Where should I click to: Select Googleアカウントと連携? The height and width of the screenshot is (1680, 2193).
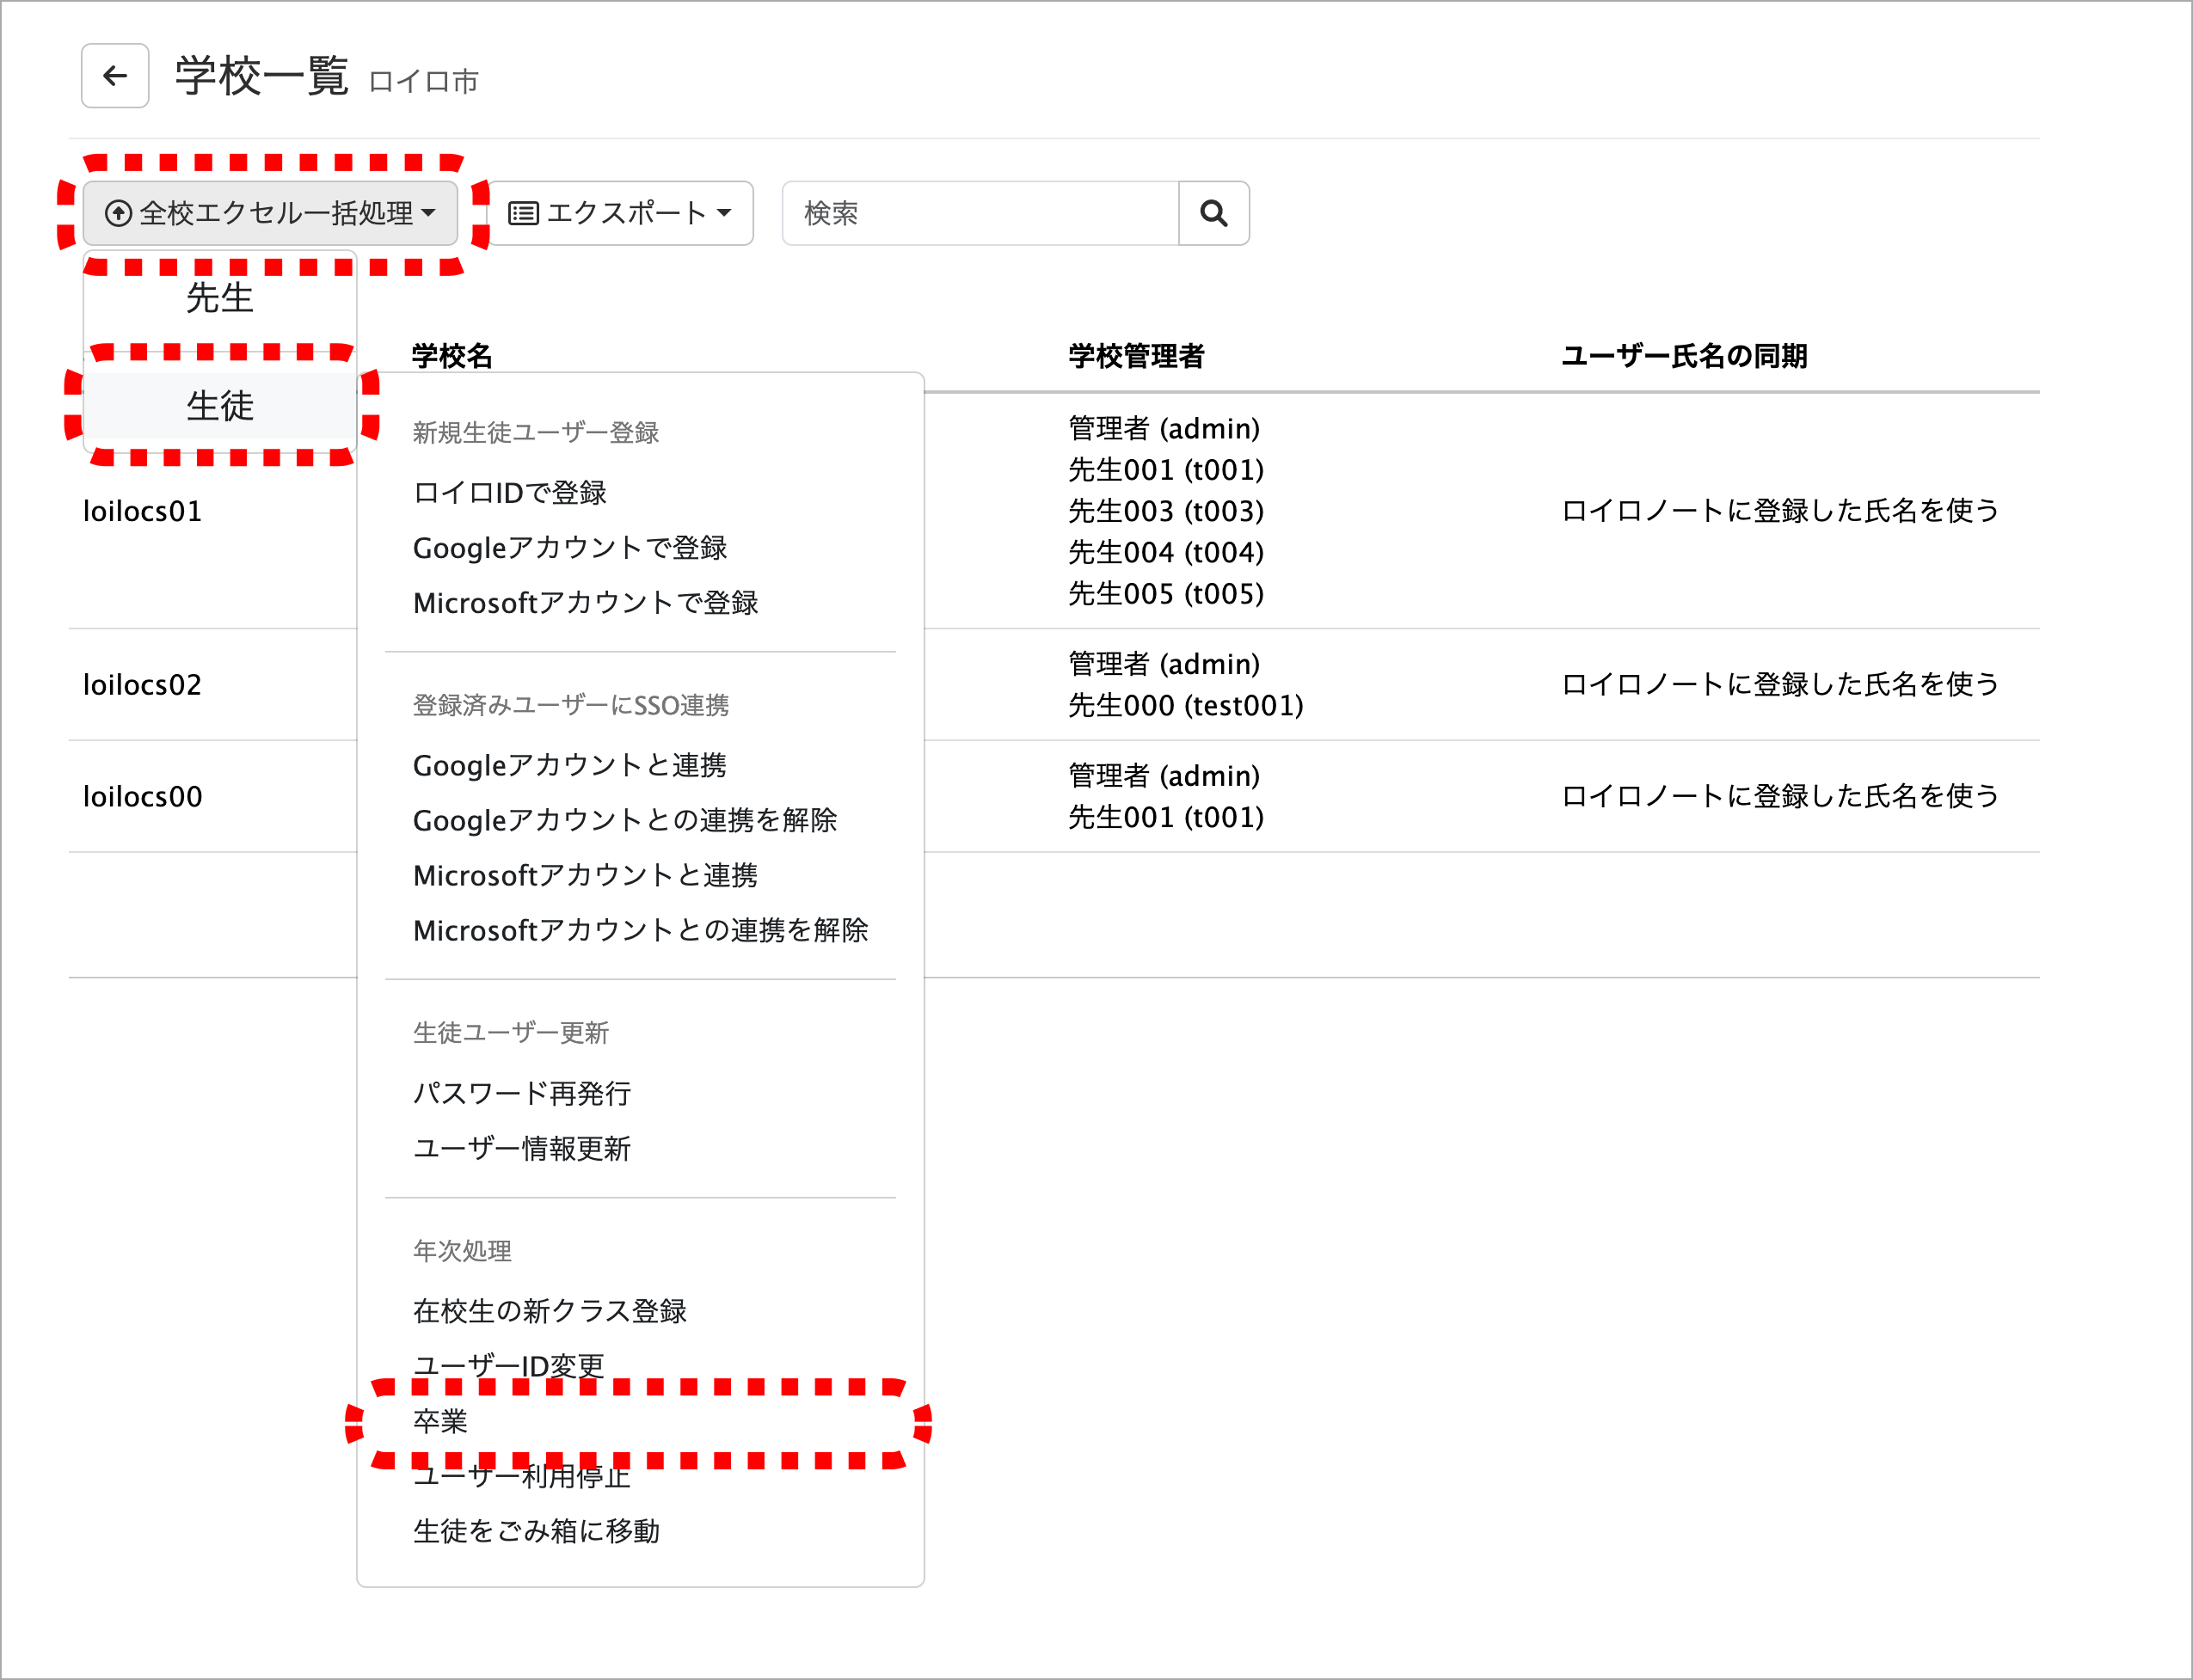[570, 766]
